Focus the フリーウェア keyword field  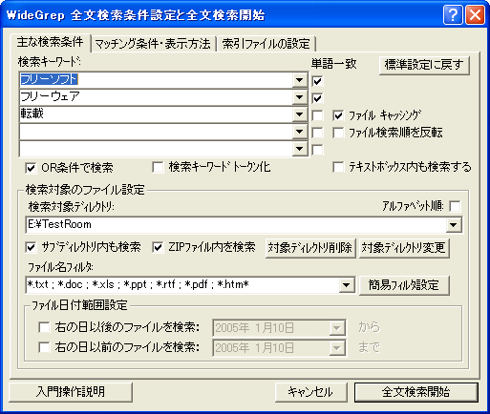(x=156, y=97)
